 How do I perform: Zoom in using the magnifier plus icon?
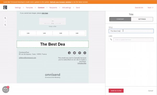coord(5,18)
